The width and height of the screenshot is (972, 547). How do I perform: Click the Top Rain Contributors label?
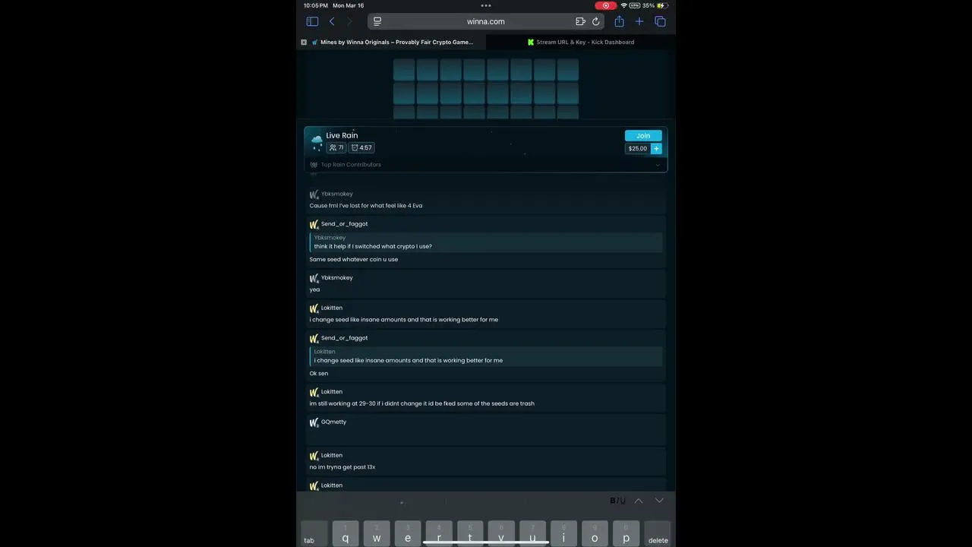pos(351,165)
